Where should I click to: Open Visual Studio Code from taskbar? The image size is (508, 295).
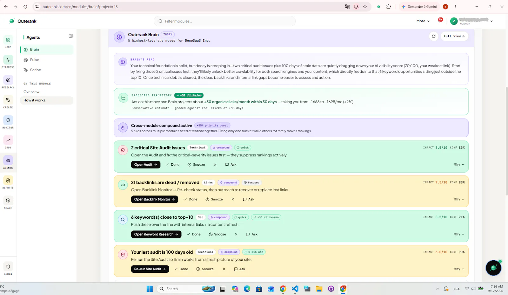[x=295, y=289]
